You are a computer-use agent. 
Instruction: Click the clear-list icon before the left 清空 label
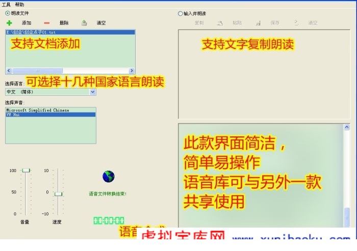(84, 23)
